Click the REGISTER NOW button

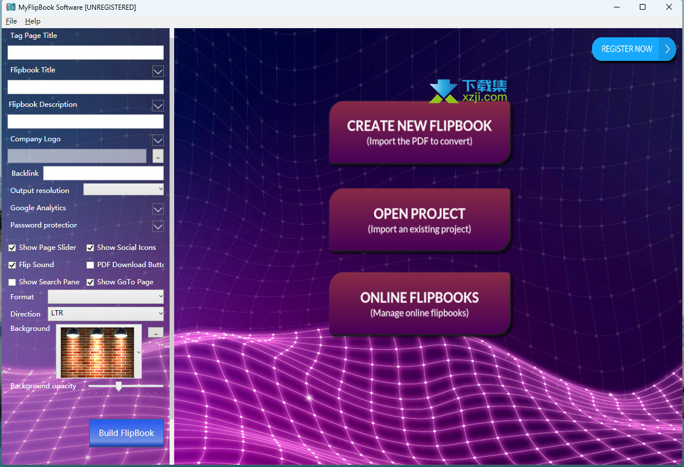(x=633, y=49)
